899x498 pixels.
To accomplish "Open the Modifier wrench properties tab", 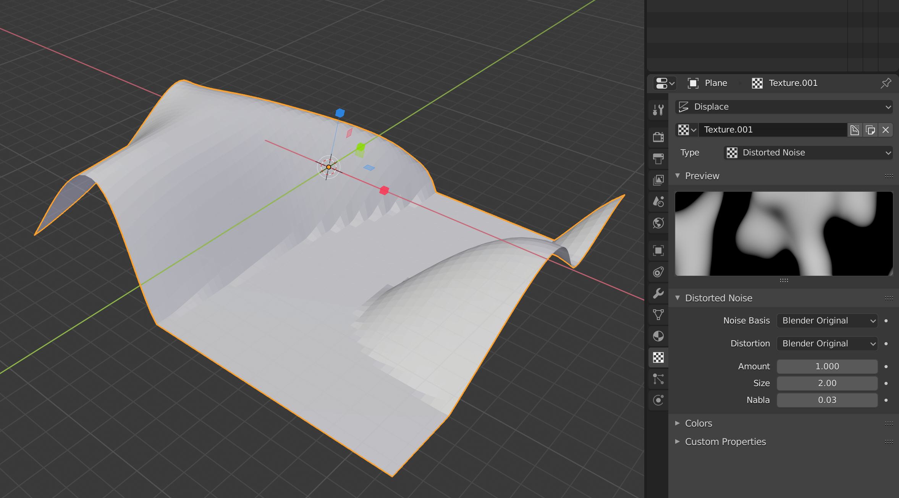I will [658, 293].
